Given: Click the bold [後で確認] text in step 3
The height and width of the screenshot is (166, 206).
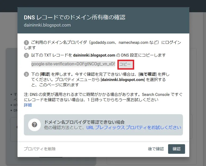Looking at the screenshot, I should click(147, 74).
